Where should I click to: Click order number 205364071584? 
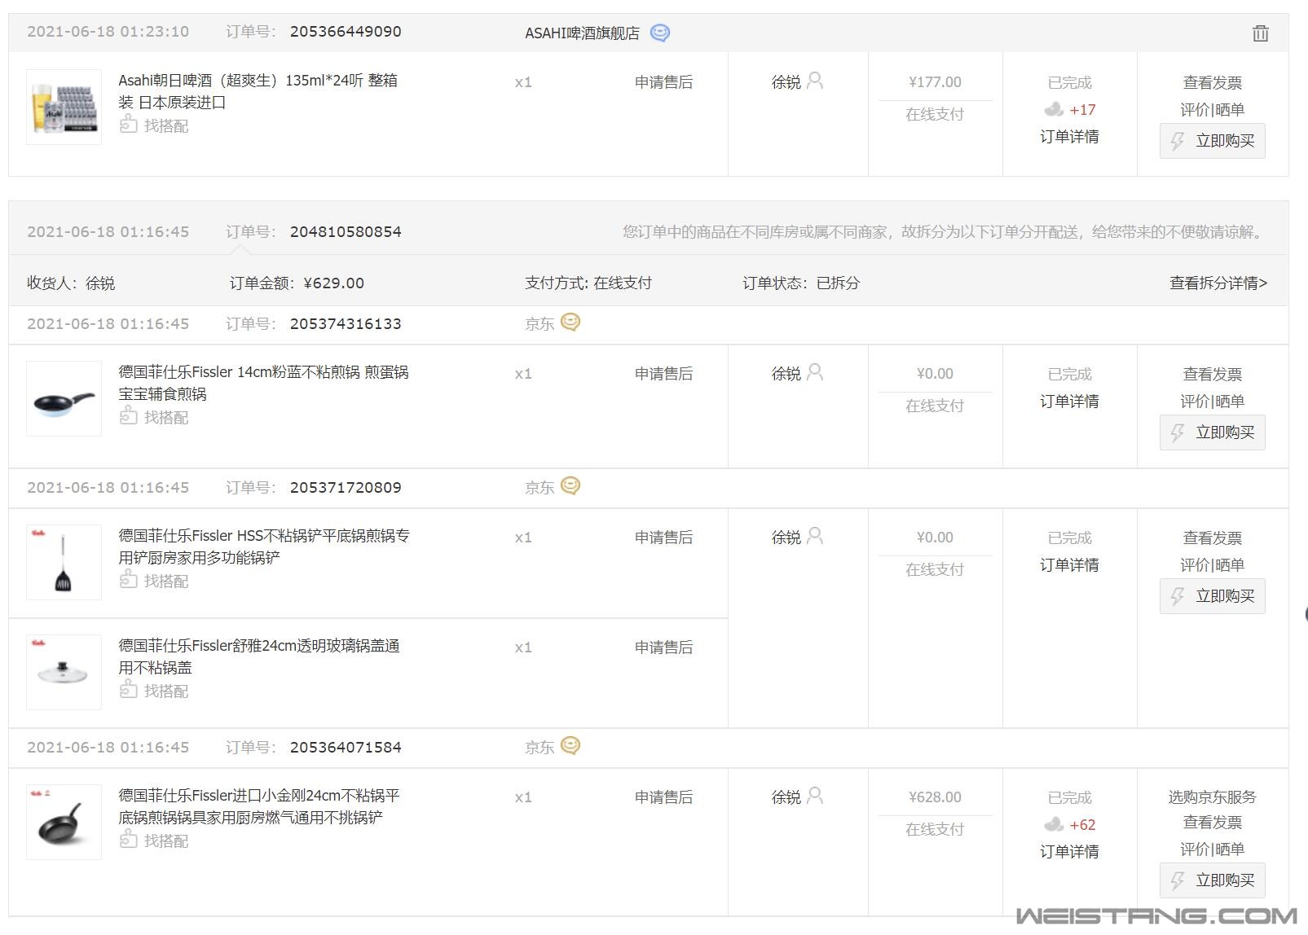click(346, 748)
